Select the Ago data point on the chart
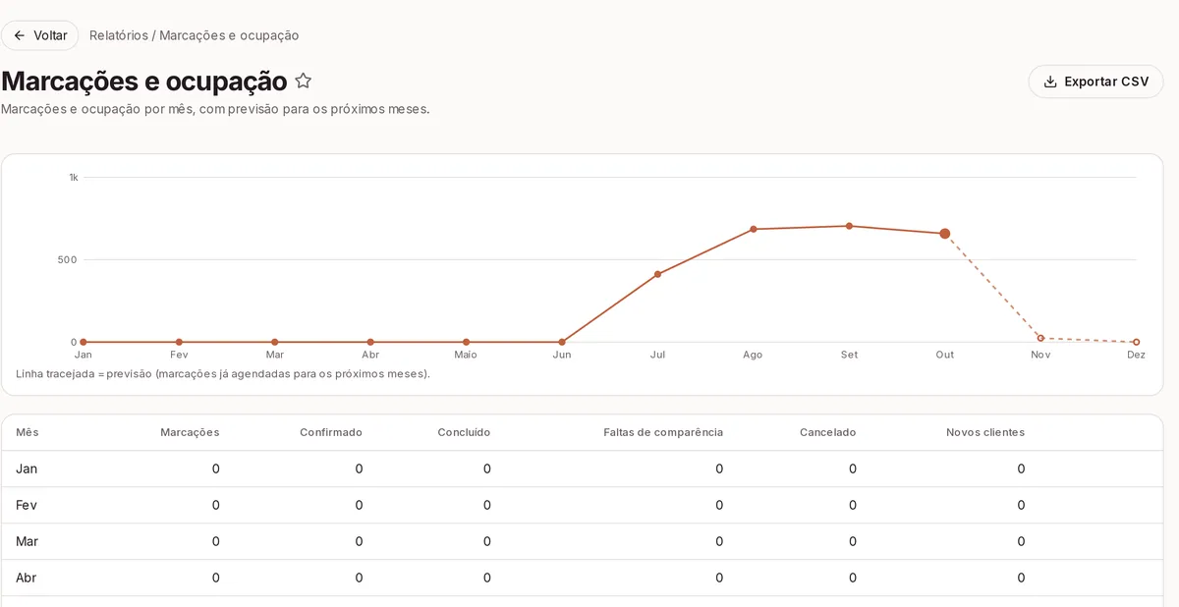 coord(754,229)
